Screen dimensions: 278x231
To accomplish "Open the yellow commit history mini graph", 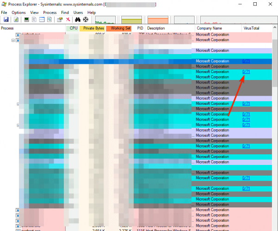I will pos(131,20).
